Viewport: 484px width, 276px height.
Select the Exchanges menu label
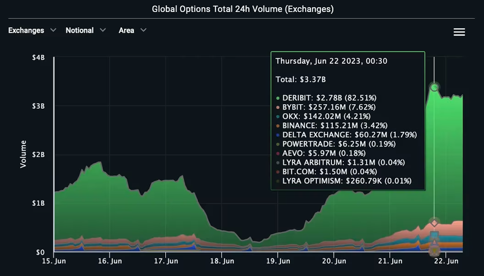(x=26, y=30)
